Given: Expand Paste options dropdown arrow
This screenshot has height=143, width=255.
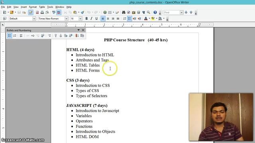Looking at the screenshot, I should [x=79, y=12].
